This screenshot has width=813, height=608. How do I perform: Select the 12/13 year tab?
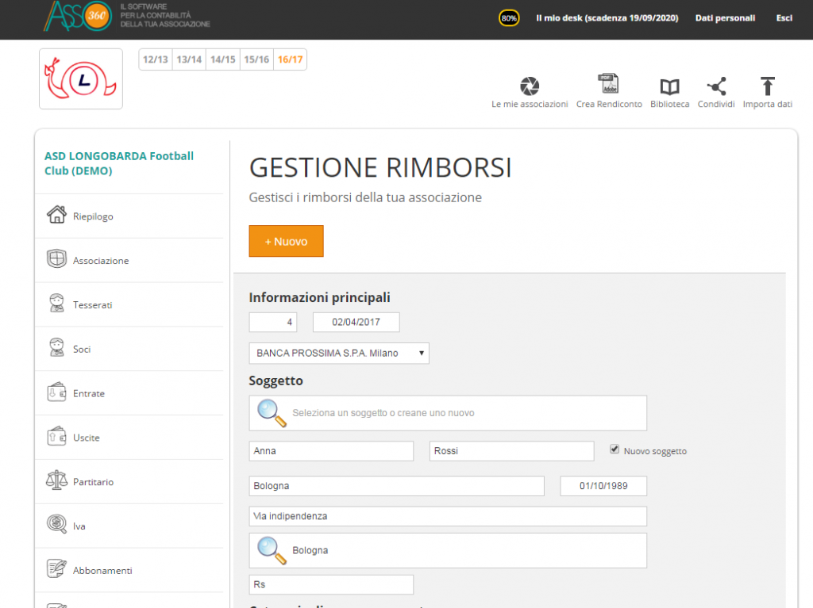pos(156,59)
